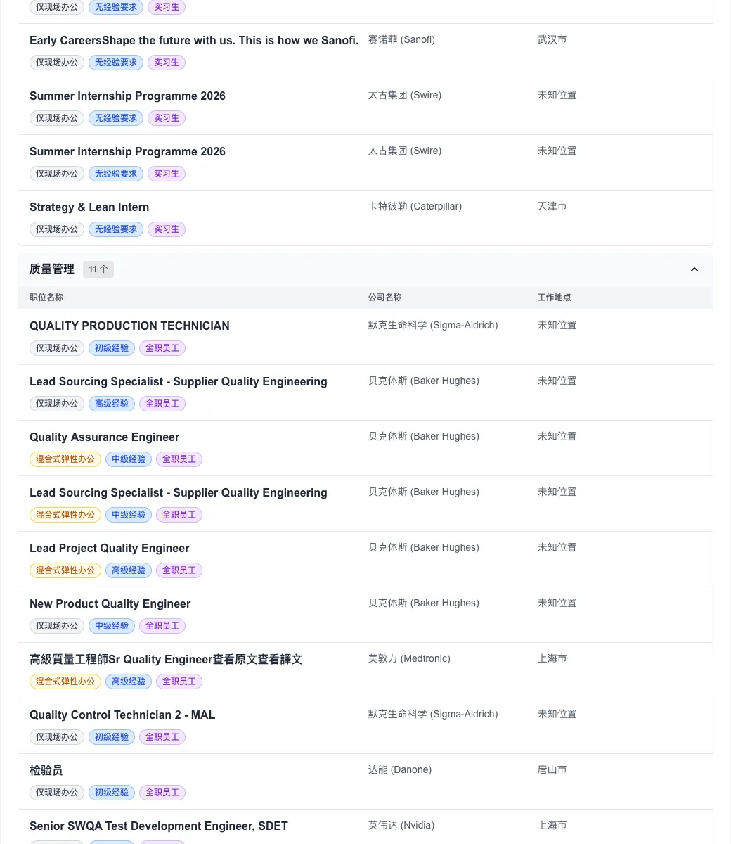Select company 赛诺菲 (Sanofi)

click(x=401, y=40)
